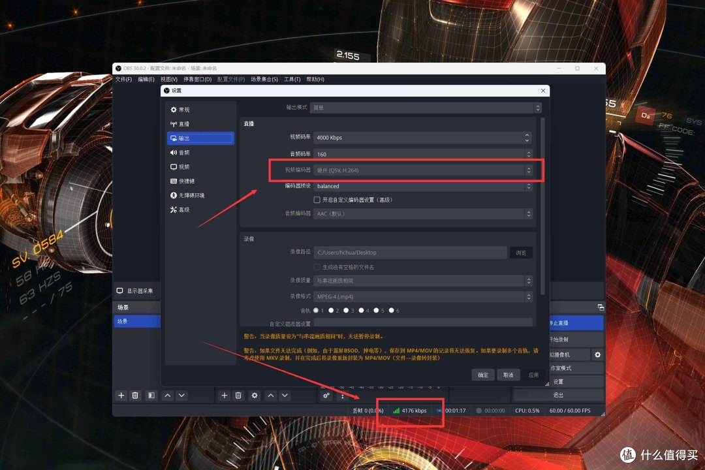Open the 帮助(H) menu
The width and height of the screenshot is (705, 470).
315,80
